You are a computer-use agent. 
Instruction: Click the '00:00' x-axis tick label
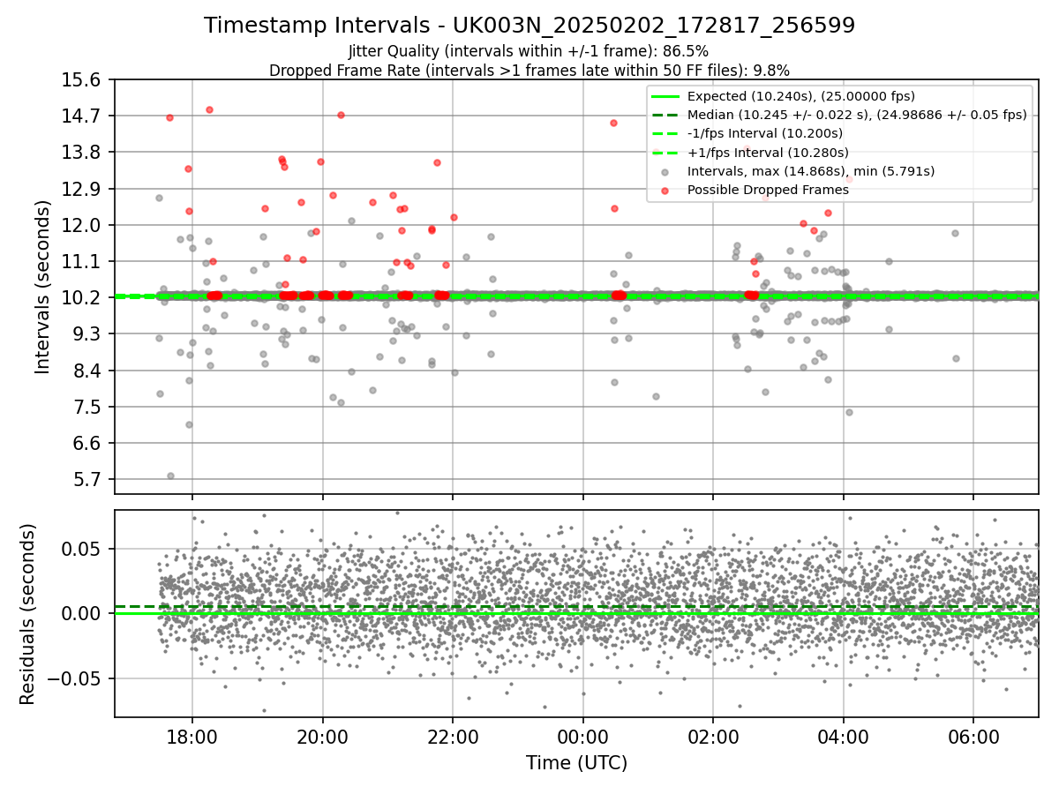click(583, 737)
